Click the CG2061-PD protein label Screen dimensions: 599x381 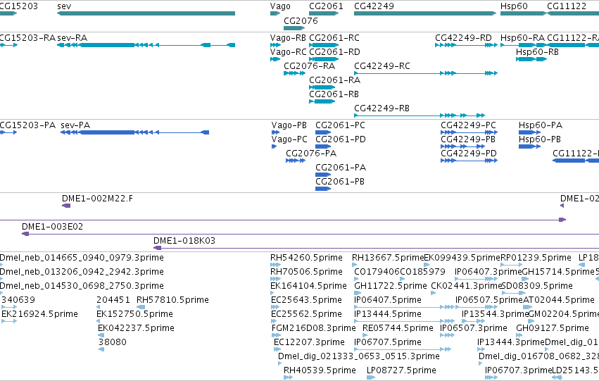[341, 139]
